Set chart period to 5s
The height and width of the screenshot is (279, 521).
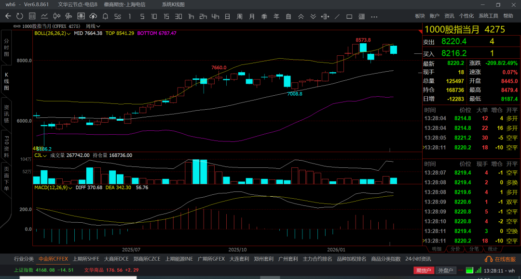pyautogui.click(x=118, y=16)
